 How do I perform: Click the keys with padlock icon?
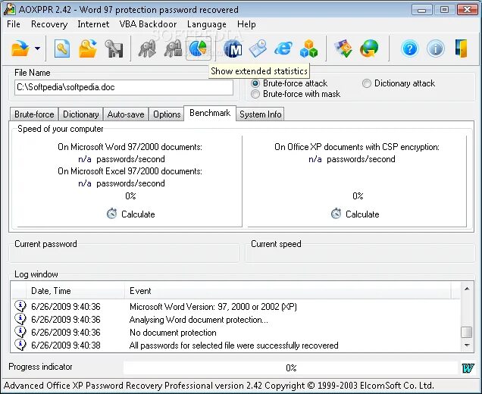coord(173,48)
